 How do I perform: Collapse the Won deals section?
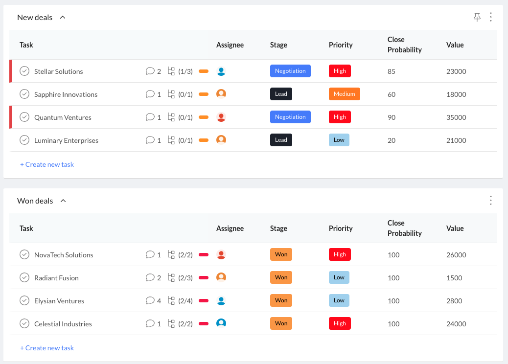[x=63, y=201]
